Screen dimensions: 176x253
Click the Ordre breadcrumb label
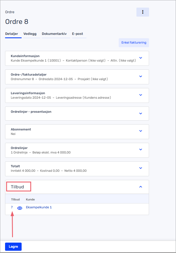(10, 12)
